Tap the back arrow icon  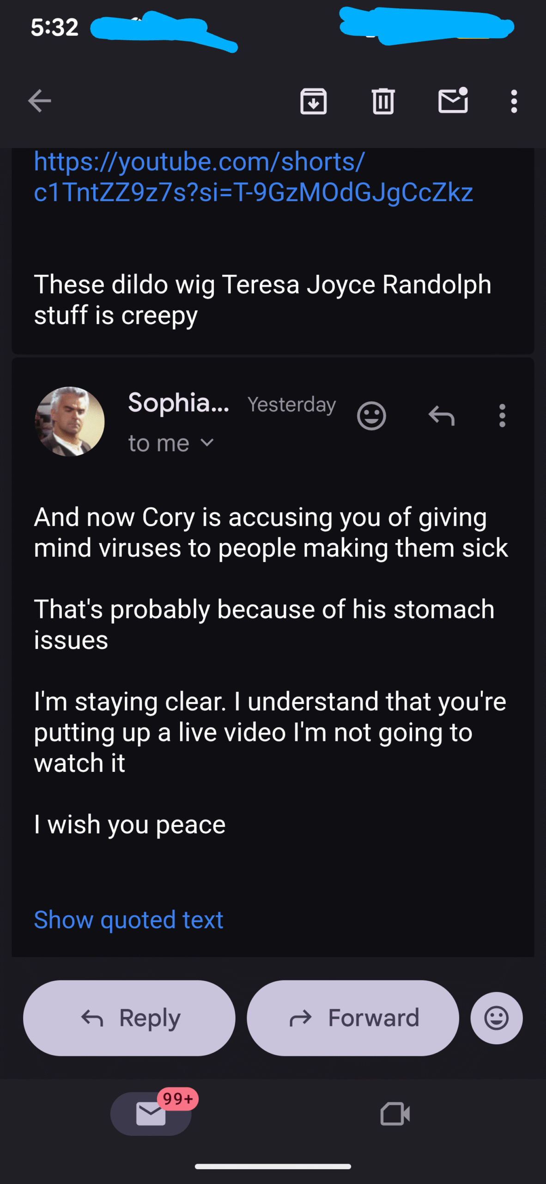(x=39, y=101)
